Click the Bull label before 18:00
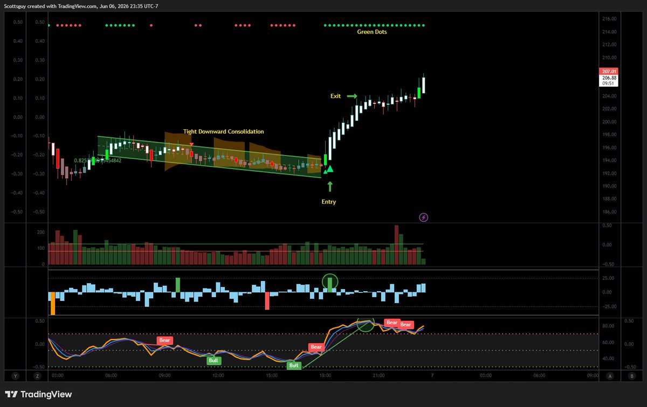The image size is (647, 407). [294, 366]
